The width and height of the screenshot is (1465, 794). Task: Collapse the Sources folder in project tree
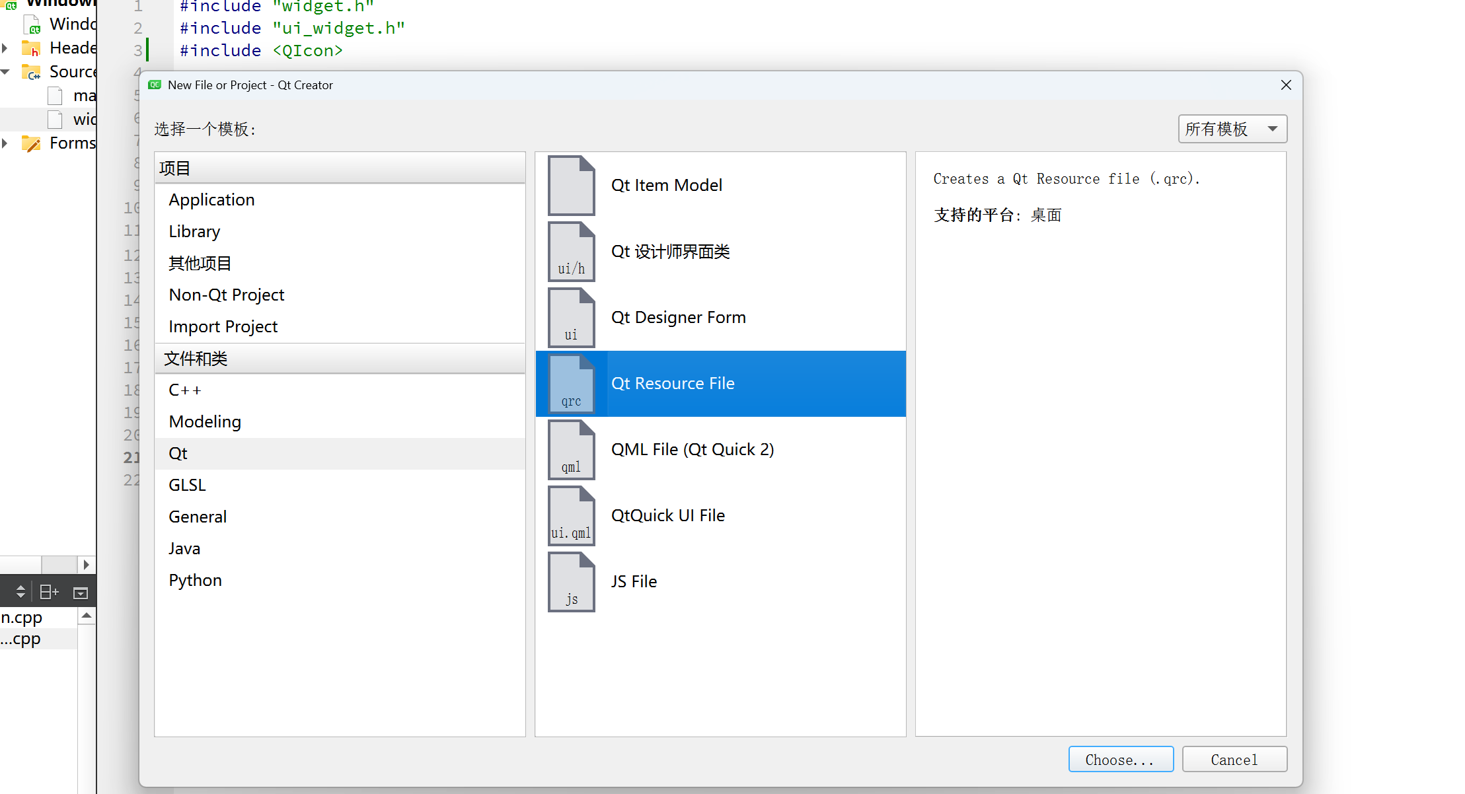[5, 72]
